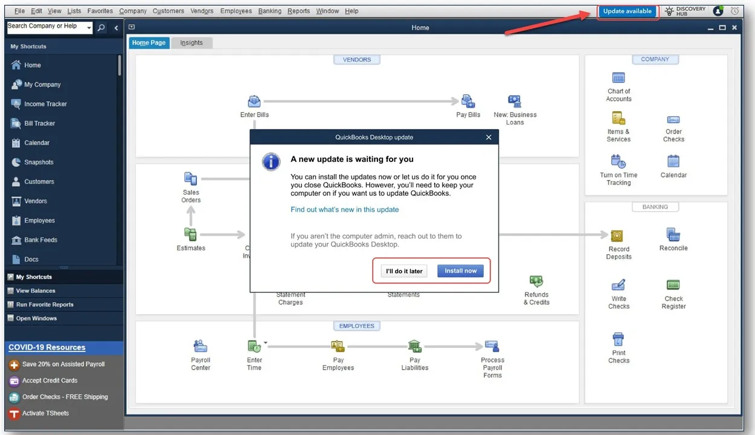Click "Find out what's new" link
This screenshot has height=435, width=755.
(x=344, y=210)
